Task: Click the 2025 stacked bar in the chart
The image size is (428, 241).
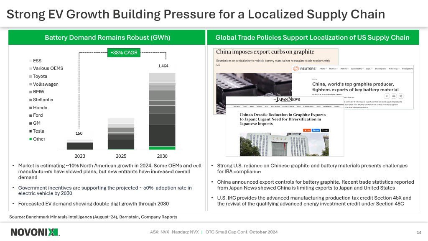Action: tap(121, 134)
